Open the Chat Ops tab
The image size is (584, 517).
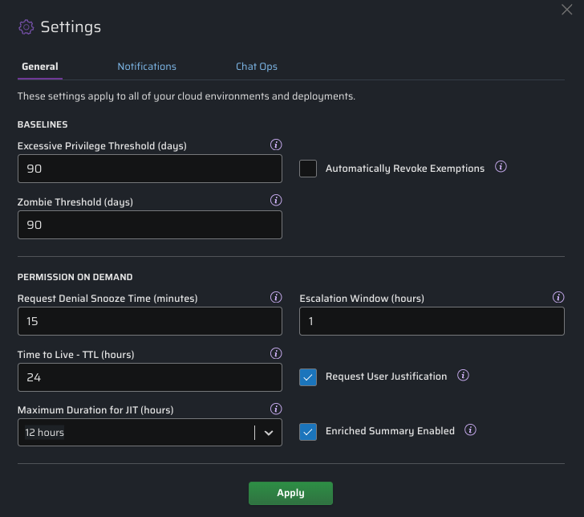click(256, 67)
